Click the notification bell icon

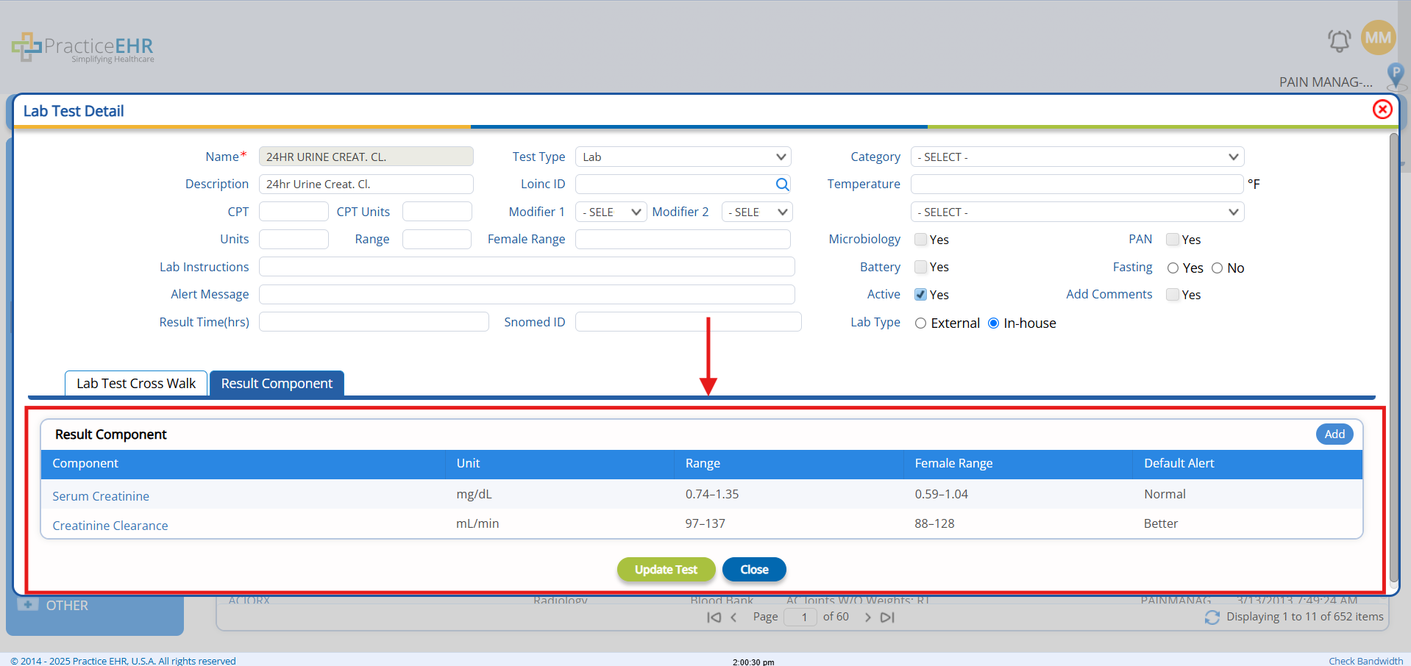point(1339,40)
